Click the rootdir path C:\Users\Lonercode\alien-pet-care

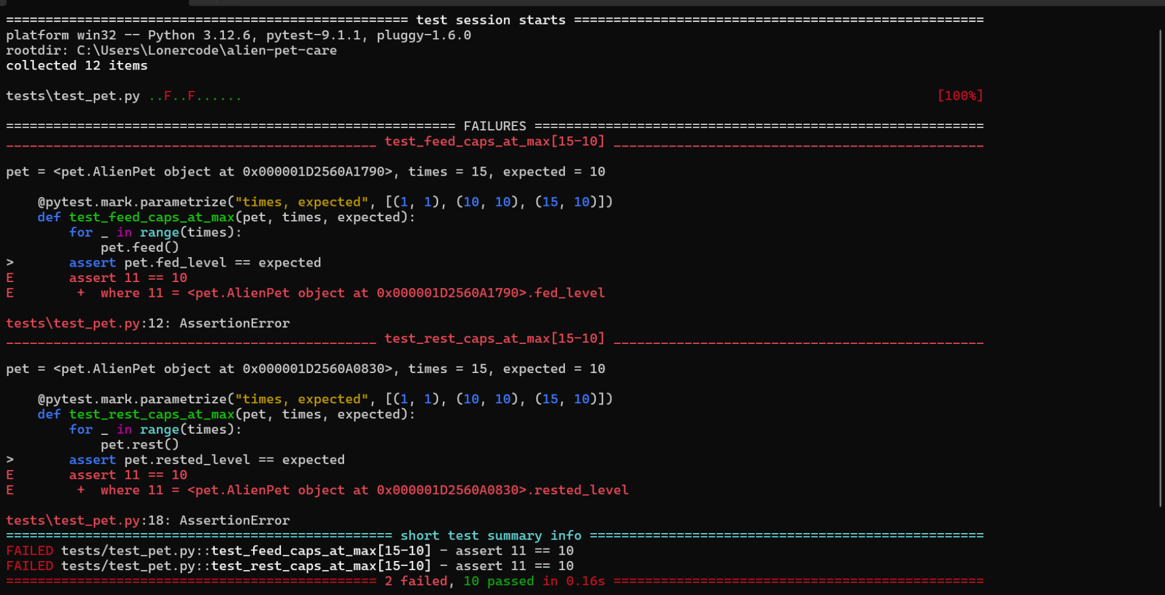pos(207,51)
